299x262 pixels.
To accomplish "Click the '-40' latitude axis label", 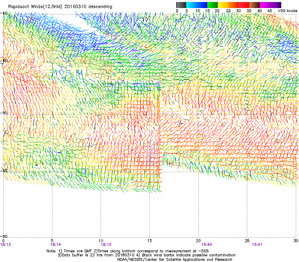I will pyautogui.click(x=4, y=13).
